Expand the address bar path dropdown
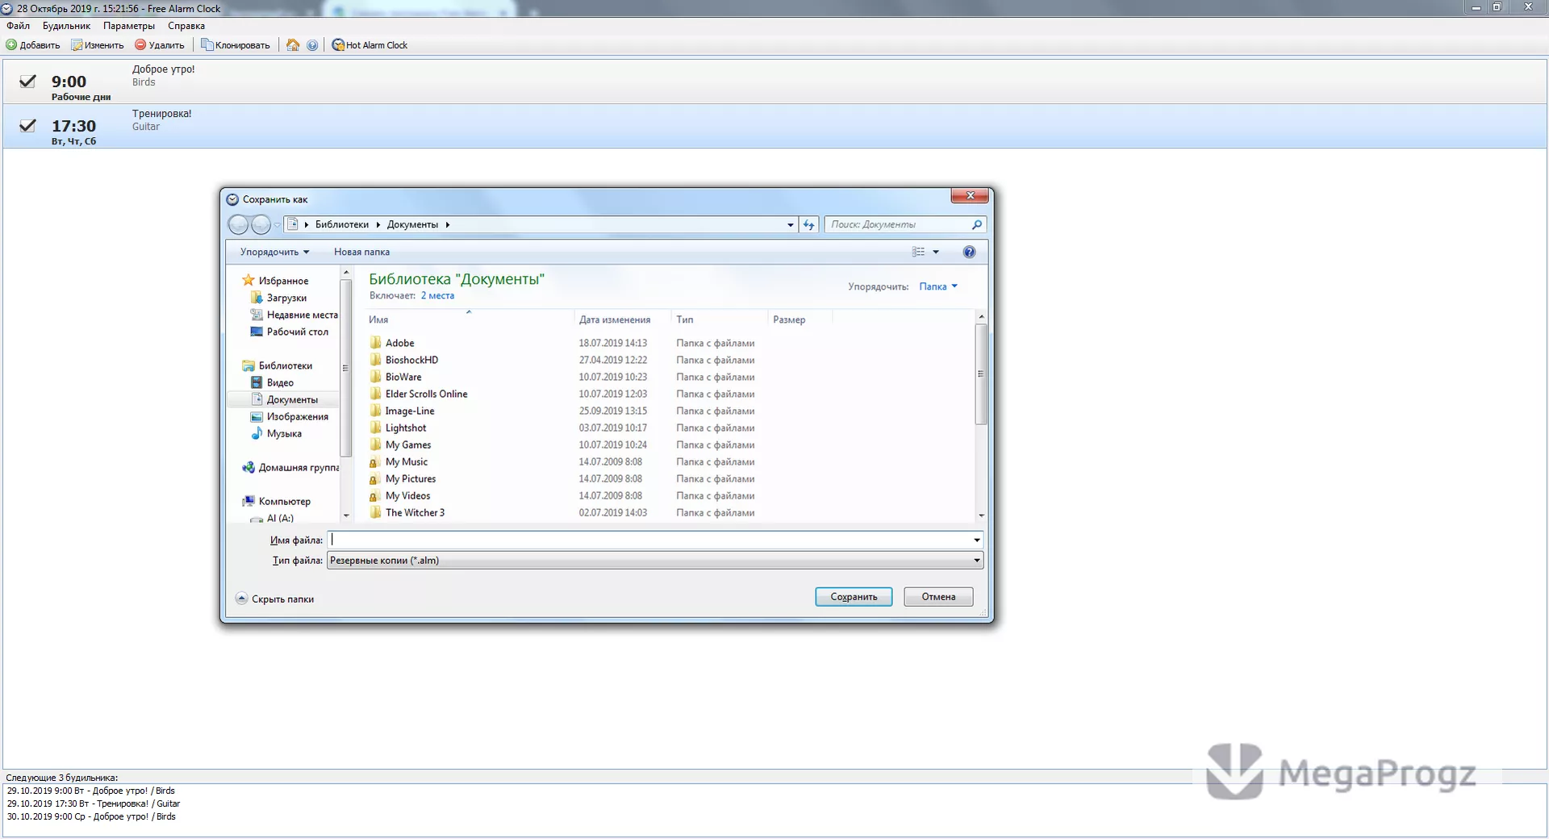 click(791, 225)
